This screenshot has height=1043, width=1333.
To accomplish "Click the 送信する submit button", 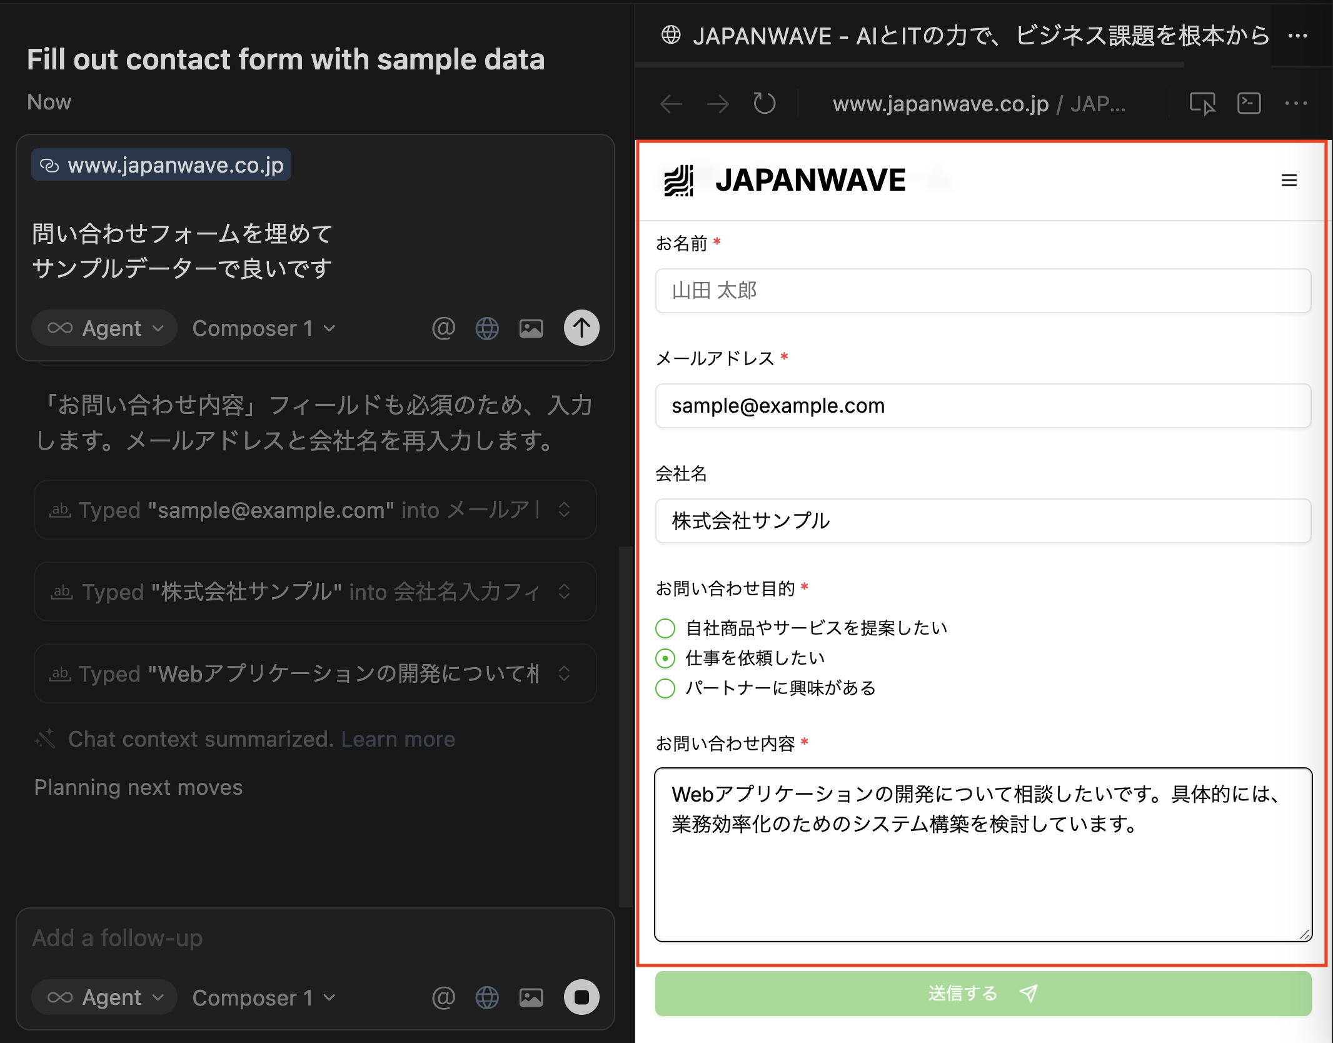I will click(983, 993).
